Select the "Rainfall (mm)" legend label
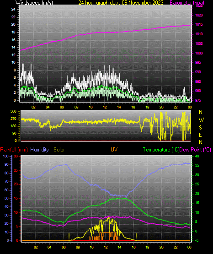The width and height of the screenshot is (213, 254). [14, 150]
